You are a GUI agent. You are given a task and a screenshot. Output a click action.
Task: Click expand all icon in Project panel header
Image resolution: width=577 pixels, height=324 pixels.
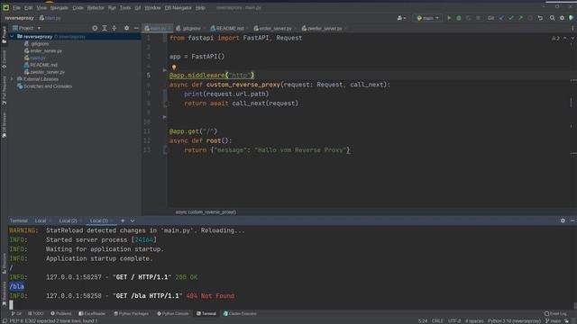(105, 28)
